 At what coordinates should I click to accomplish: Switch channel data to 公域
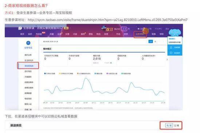pyautogui.click(x=177, y=125)
